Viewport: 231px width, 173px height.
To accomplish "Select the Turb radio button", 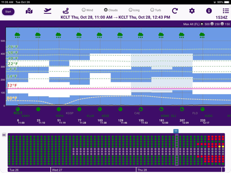I will click(x=152, y=10).
